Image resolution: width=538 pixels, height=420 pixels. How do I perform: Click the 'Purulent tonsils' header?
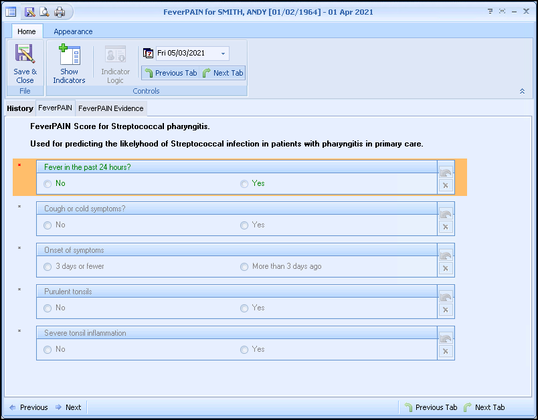(x=237, y=292)
